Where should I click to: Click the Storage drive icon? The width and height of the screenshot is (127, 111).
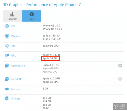click(x=7, y=99)
